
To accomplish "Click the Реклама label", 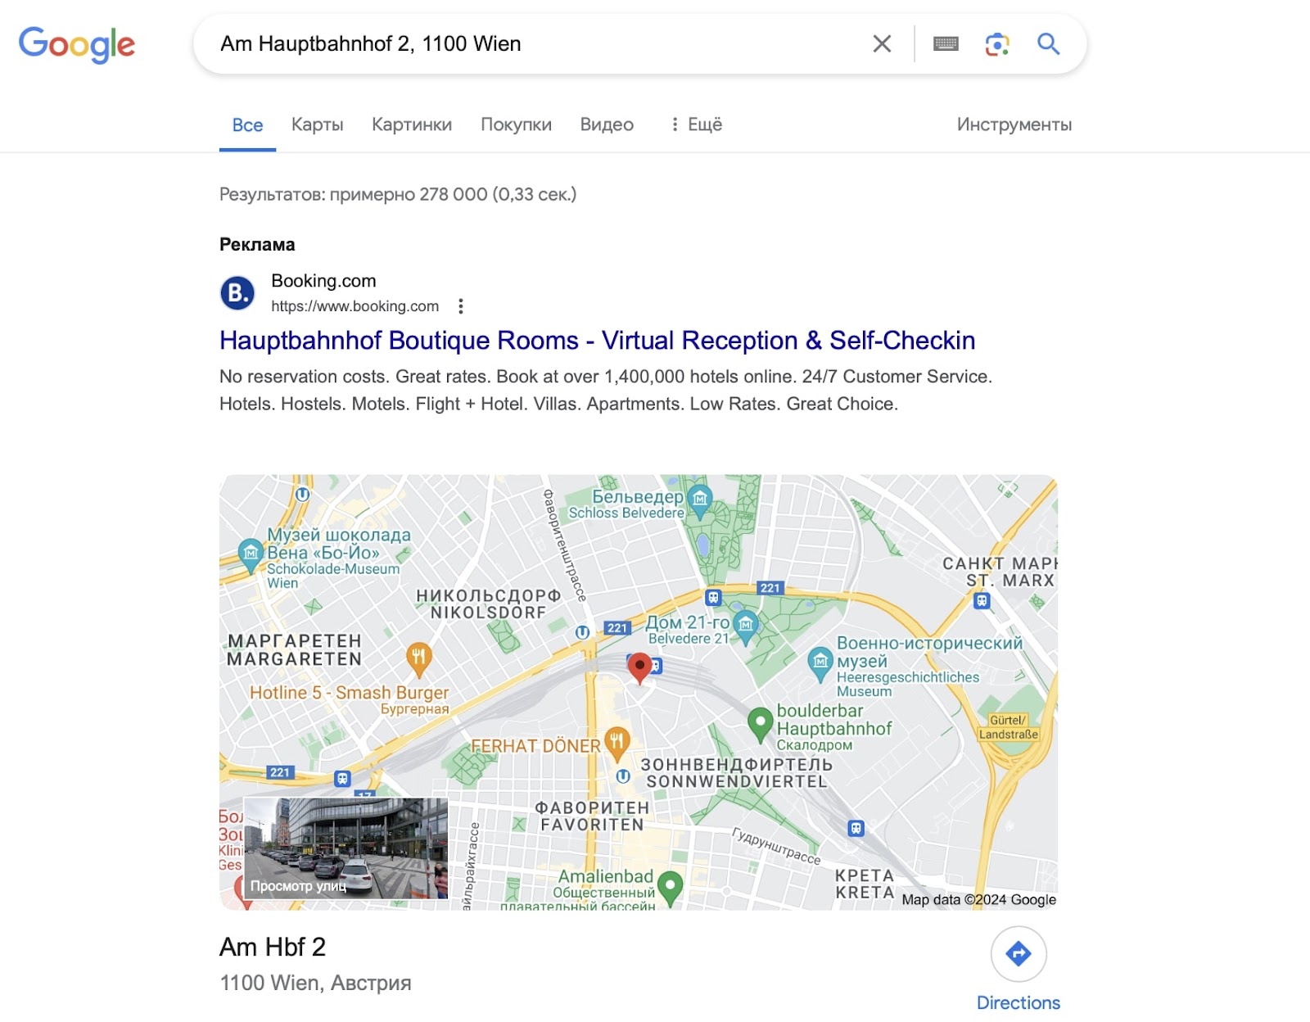I will pos(257,245).
